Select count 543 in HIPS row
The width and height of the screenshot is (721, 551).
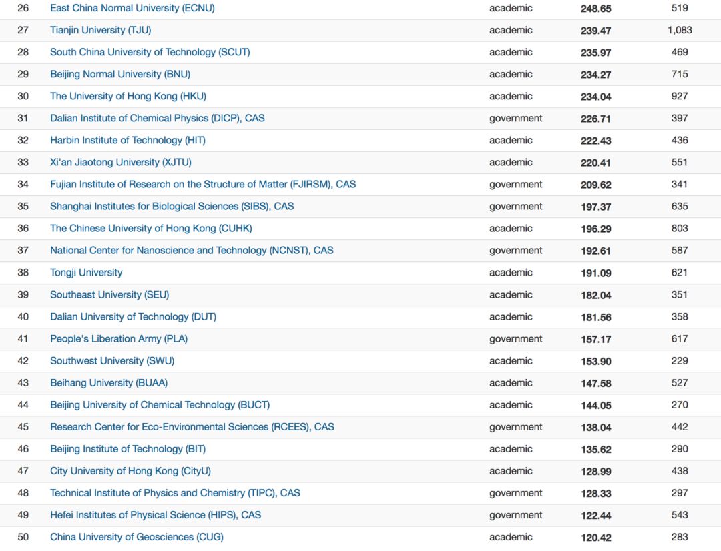coord(680,516)
